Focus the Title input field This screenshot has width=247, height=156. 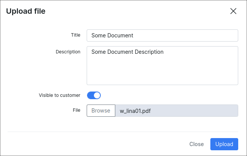pyautogui.click(x=162, y=35)
